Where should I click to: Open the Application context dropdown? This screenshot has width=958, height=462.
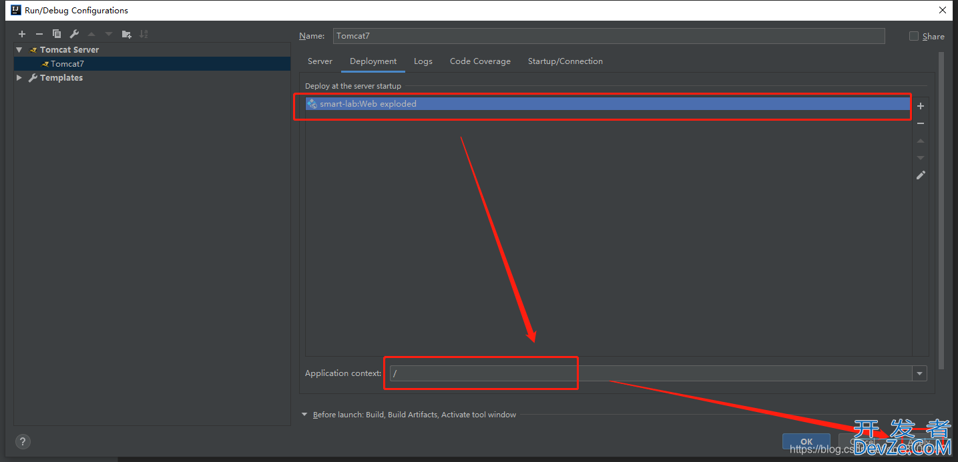tap(921, 373)
